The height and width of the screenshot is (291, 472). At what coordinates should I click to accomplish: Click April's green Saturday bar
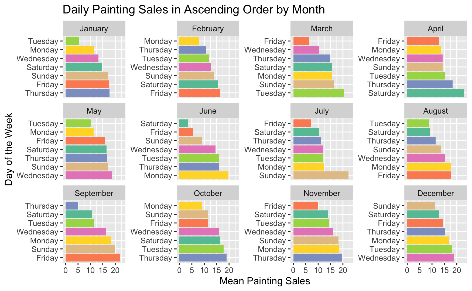435,93
